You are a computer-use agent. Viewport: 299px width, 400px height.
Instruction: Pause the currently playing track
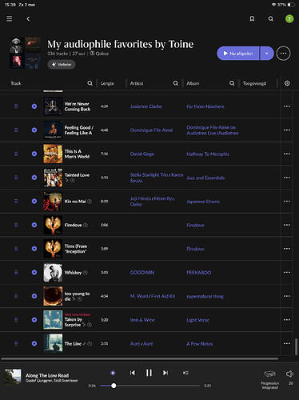tap(149, 373)
